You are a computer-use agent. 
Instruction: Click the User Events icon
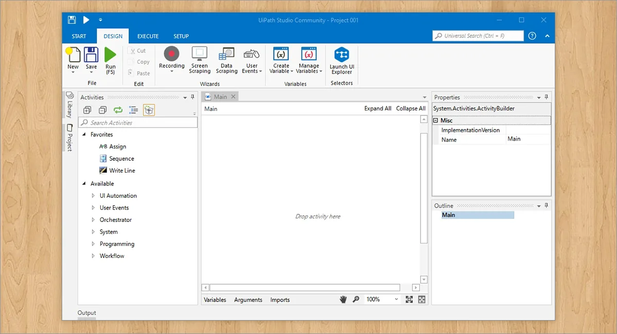point(252,53)
